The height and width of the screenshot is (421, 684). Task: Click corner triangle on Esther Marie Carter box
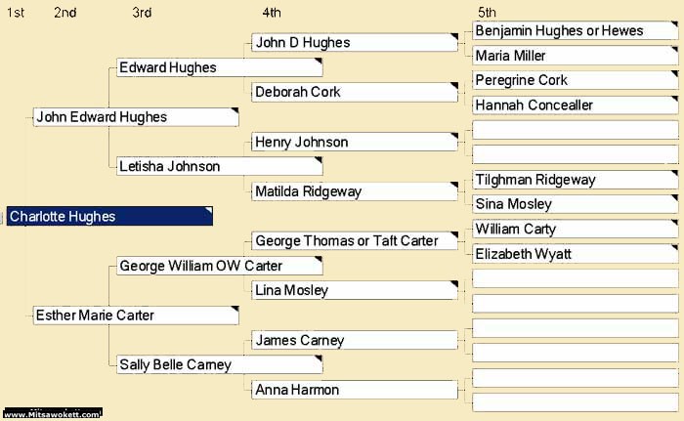(234, 311)
